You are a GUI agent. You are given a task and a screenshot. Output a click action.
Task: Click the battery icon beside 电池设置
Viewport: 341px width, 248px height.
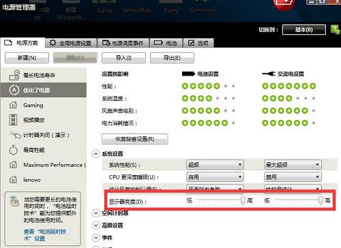click(188, 74)
